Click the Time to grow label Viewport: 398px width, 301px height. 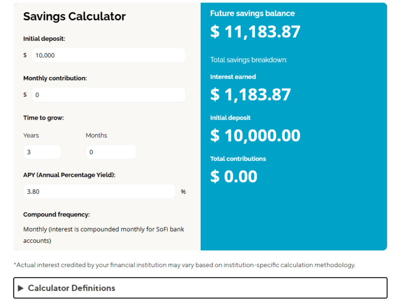(x=44, y=118)
